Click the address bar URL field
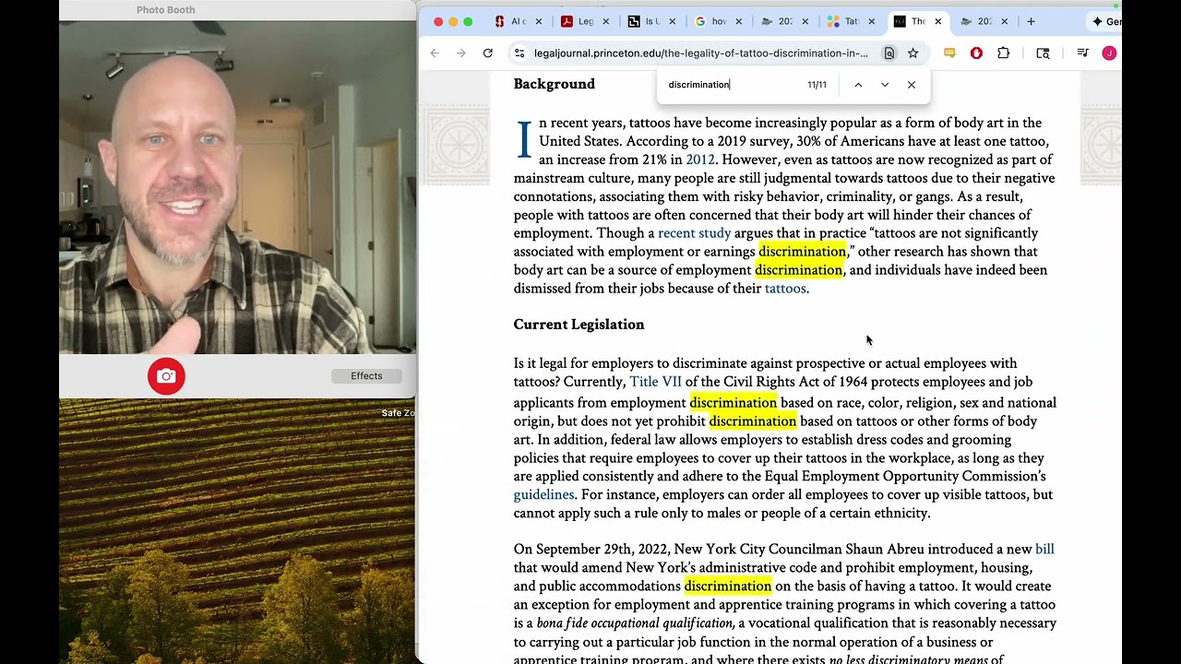The image size is (1181, 664). coord(700,53)
